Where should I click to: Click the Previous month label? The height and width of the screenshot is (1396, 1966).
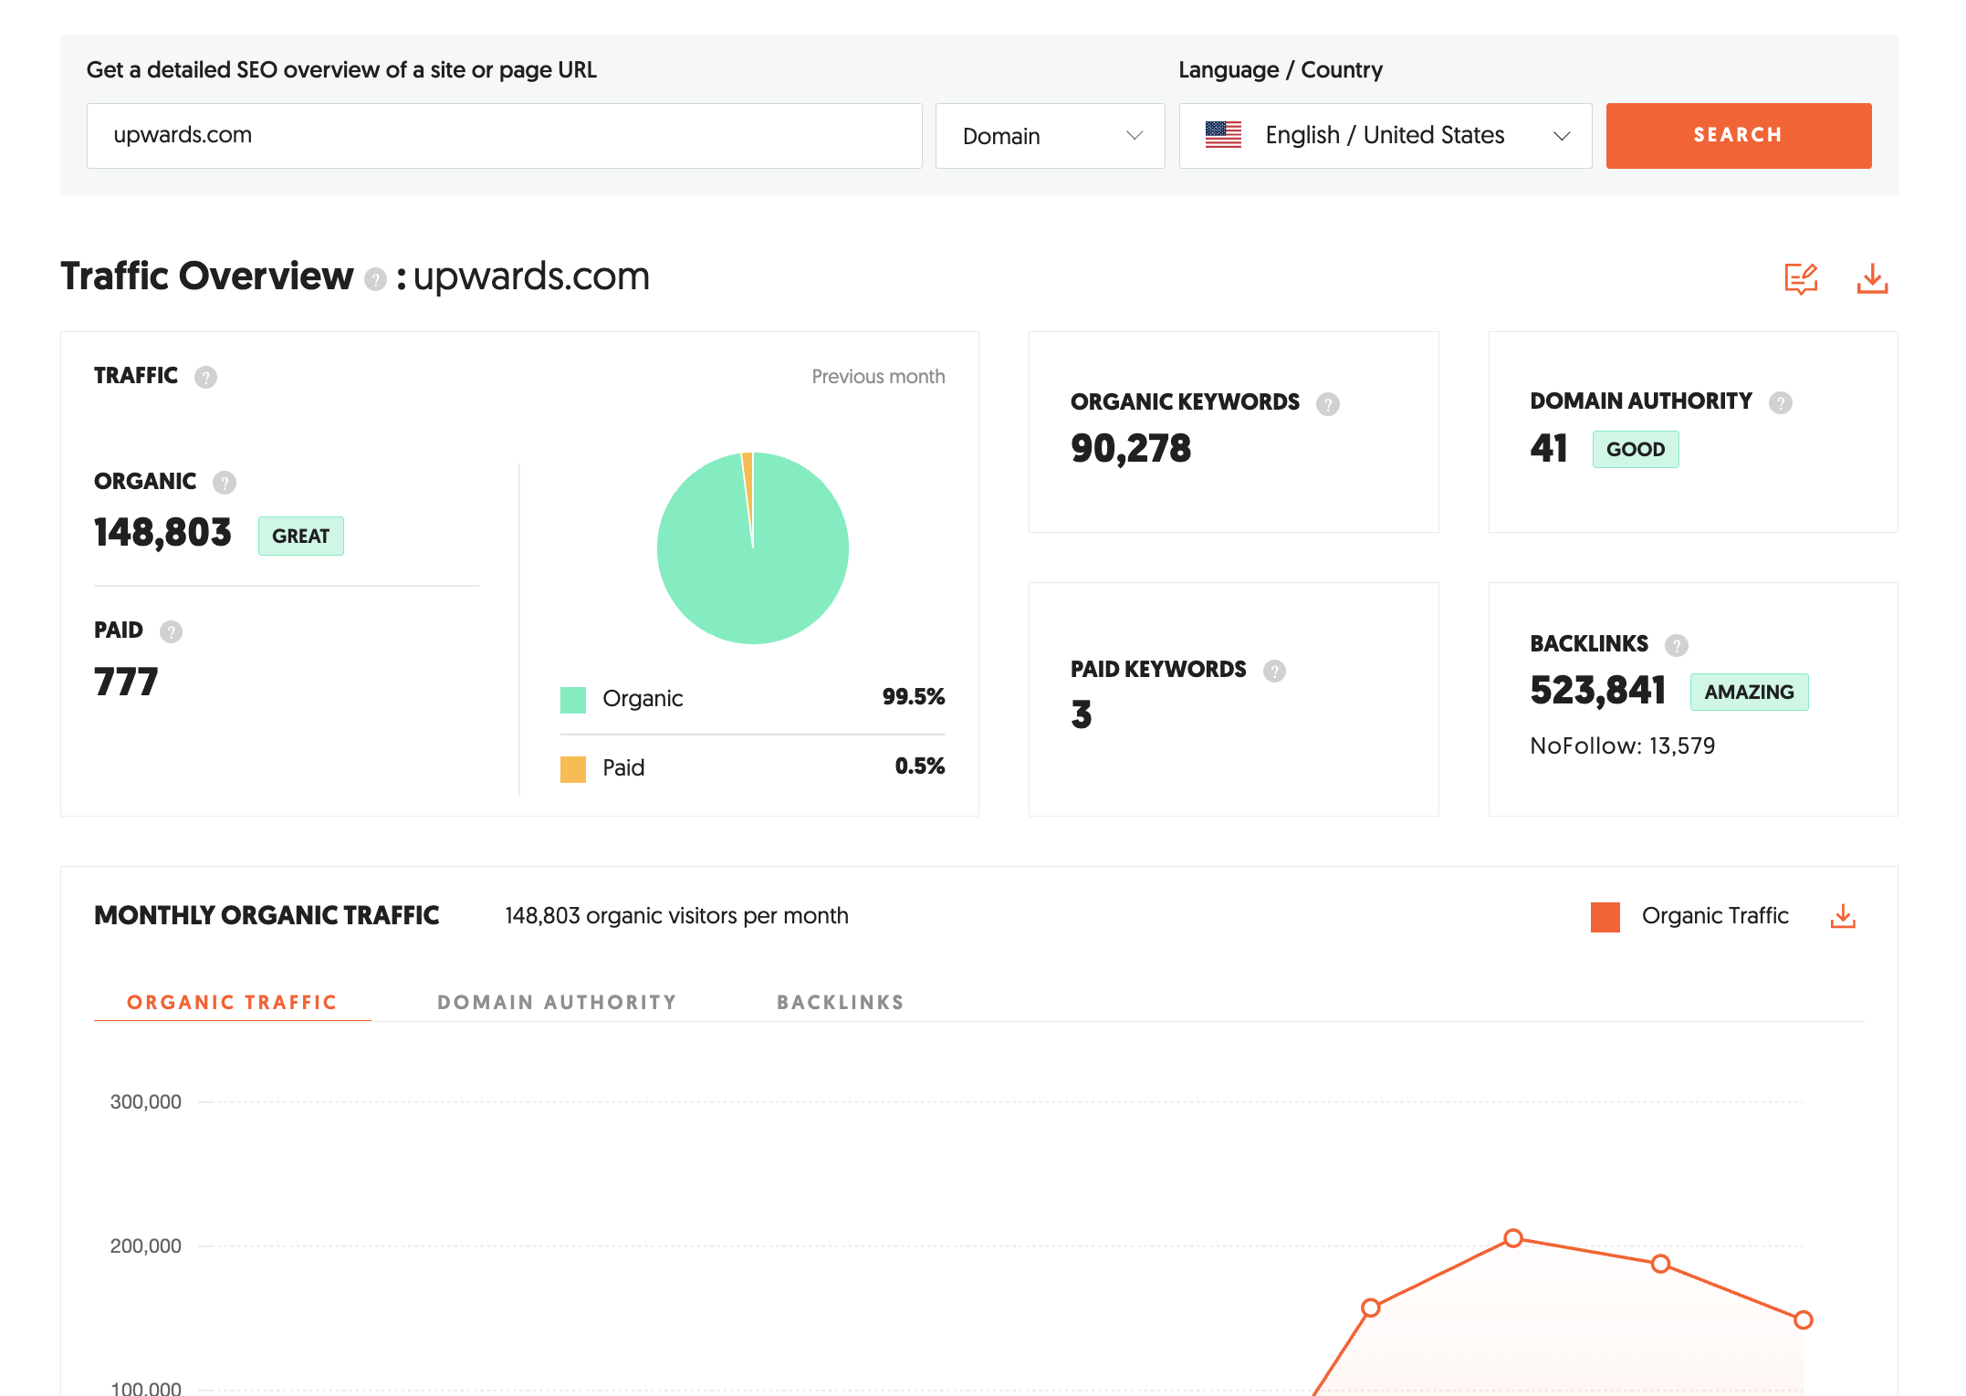click(878, 377)
